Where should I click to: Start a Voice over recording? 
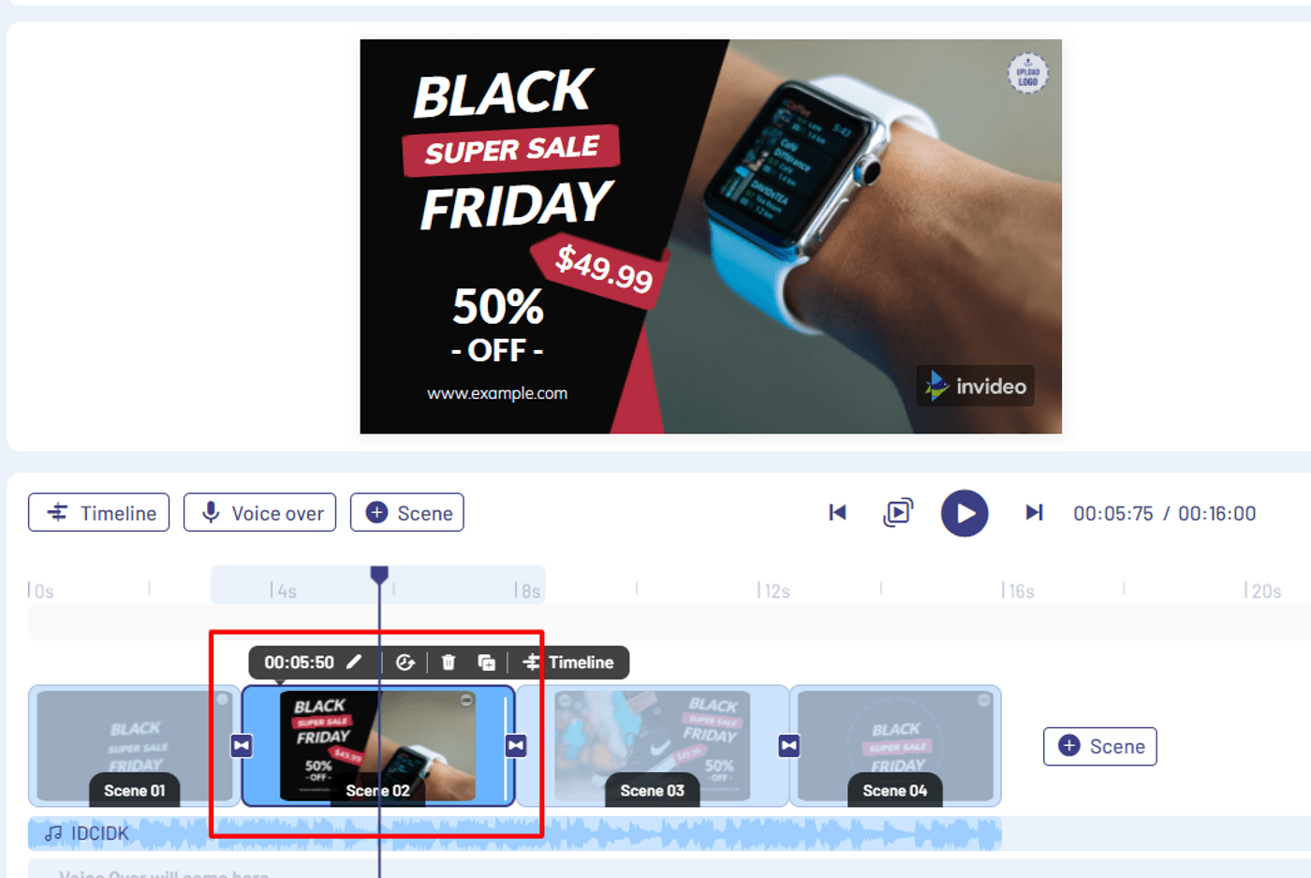click(259, 512)
